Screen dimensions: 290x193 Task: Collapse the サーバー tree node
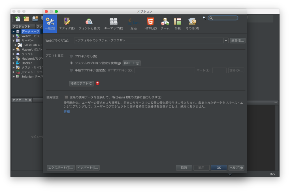[13, 40]
